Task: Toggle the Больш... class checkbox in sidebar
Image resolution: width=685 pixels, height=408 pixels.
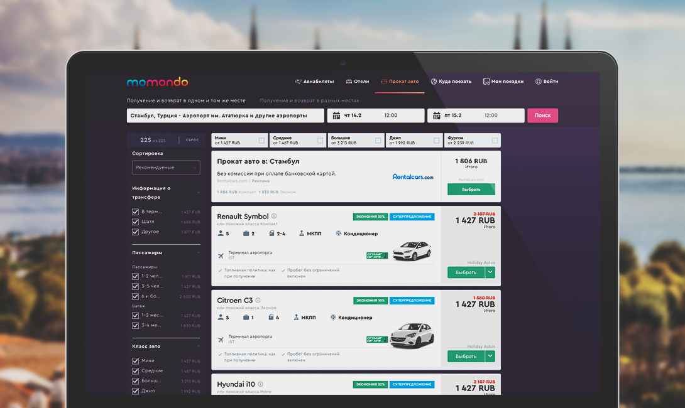Action: tap(135, 381)
